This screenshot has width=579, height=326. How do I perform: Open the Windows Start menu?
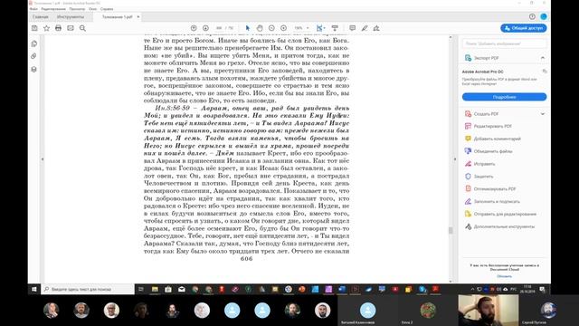click(34, 289)
